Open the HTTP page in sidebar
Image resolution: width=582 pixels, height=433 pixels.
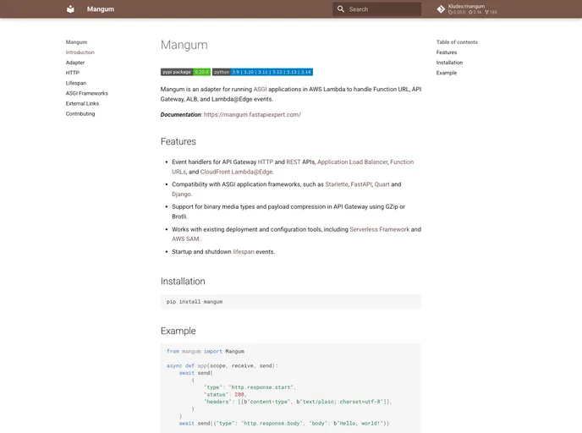(x=73, y=73)
